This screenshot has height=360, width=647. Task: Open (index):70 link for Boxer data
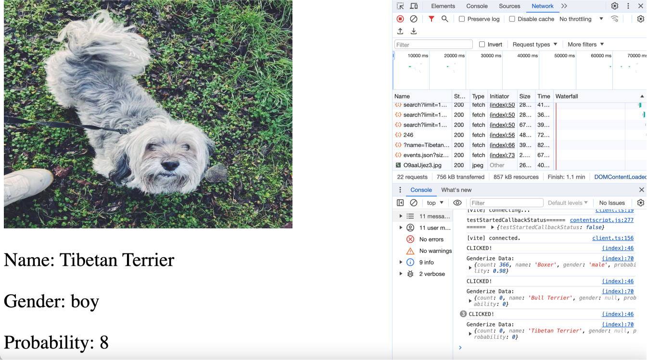pyautogui.click(x=618, y=259)
